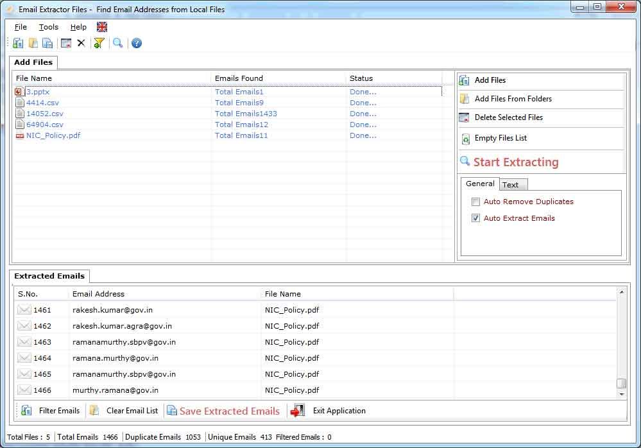Click Add Files From Folders button
The image size is (641, 448).
(513, 99)
